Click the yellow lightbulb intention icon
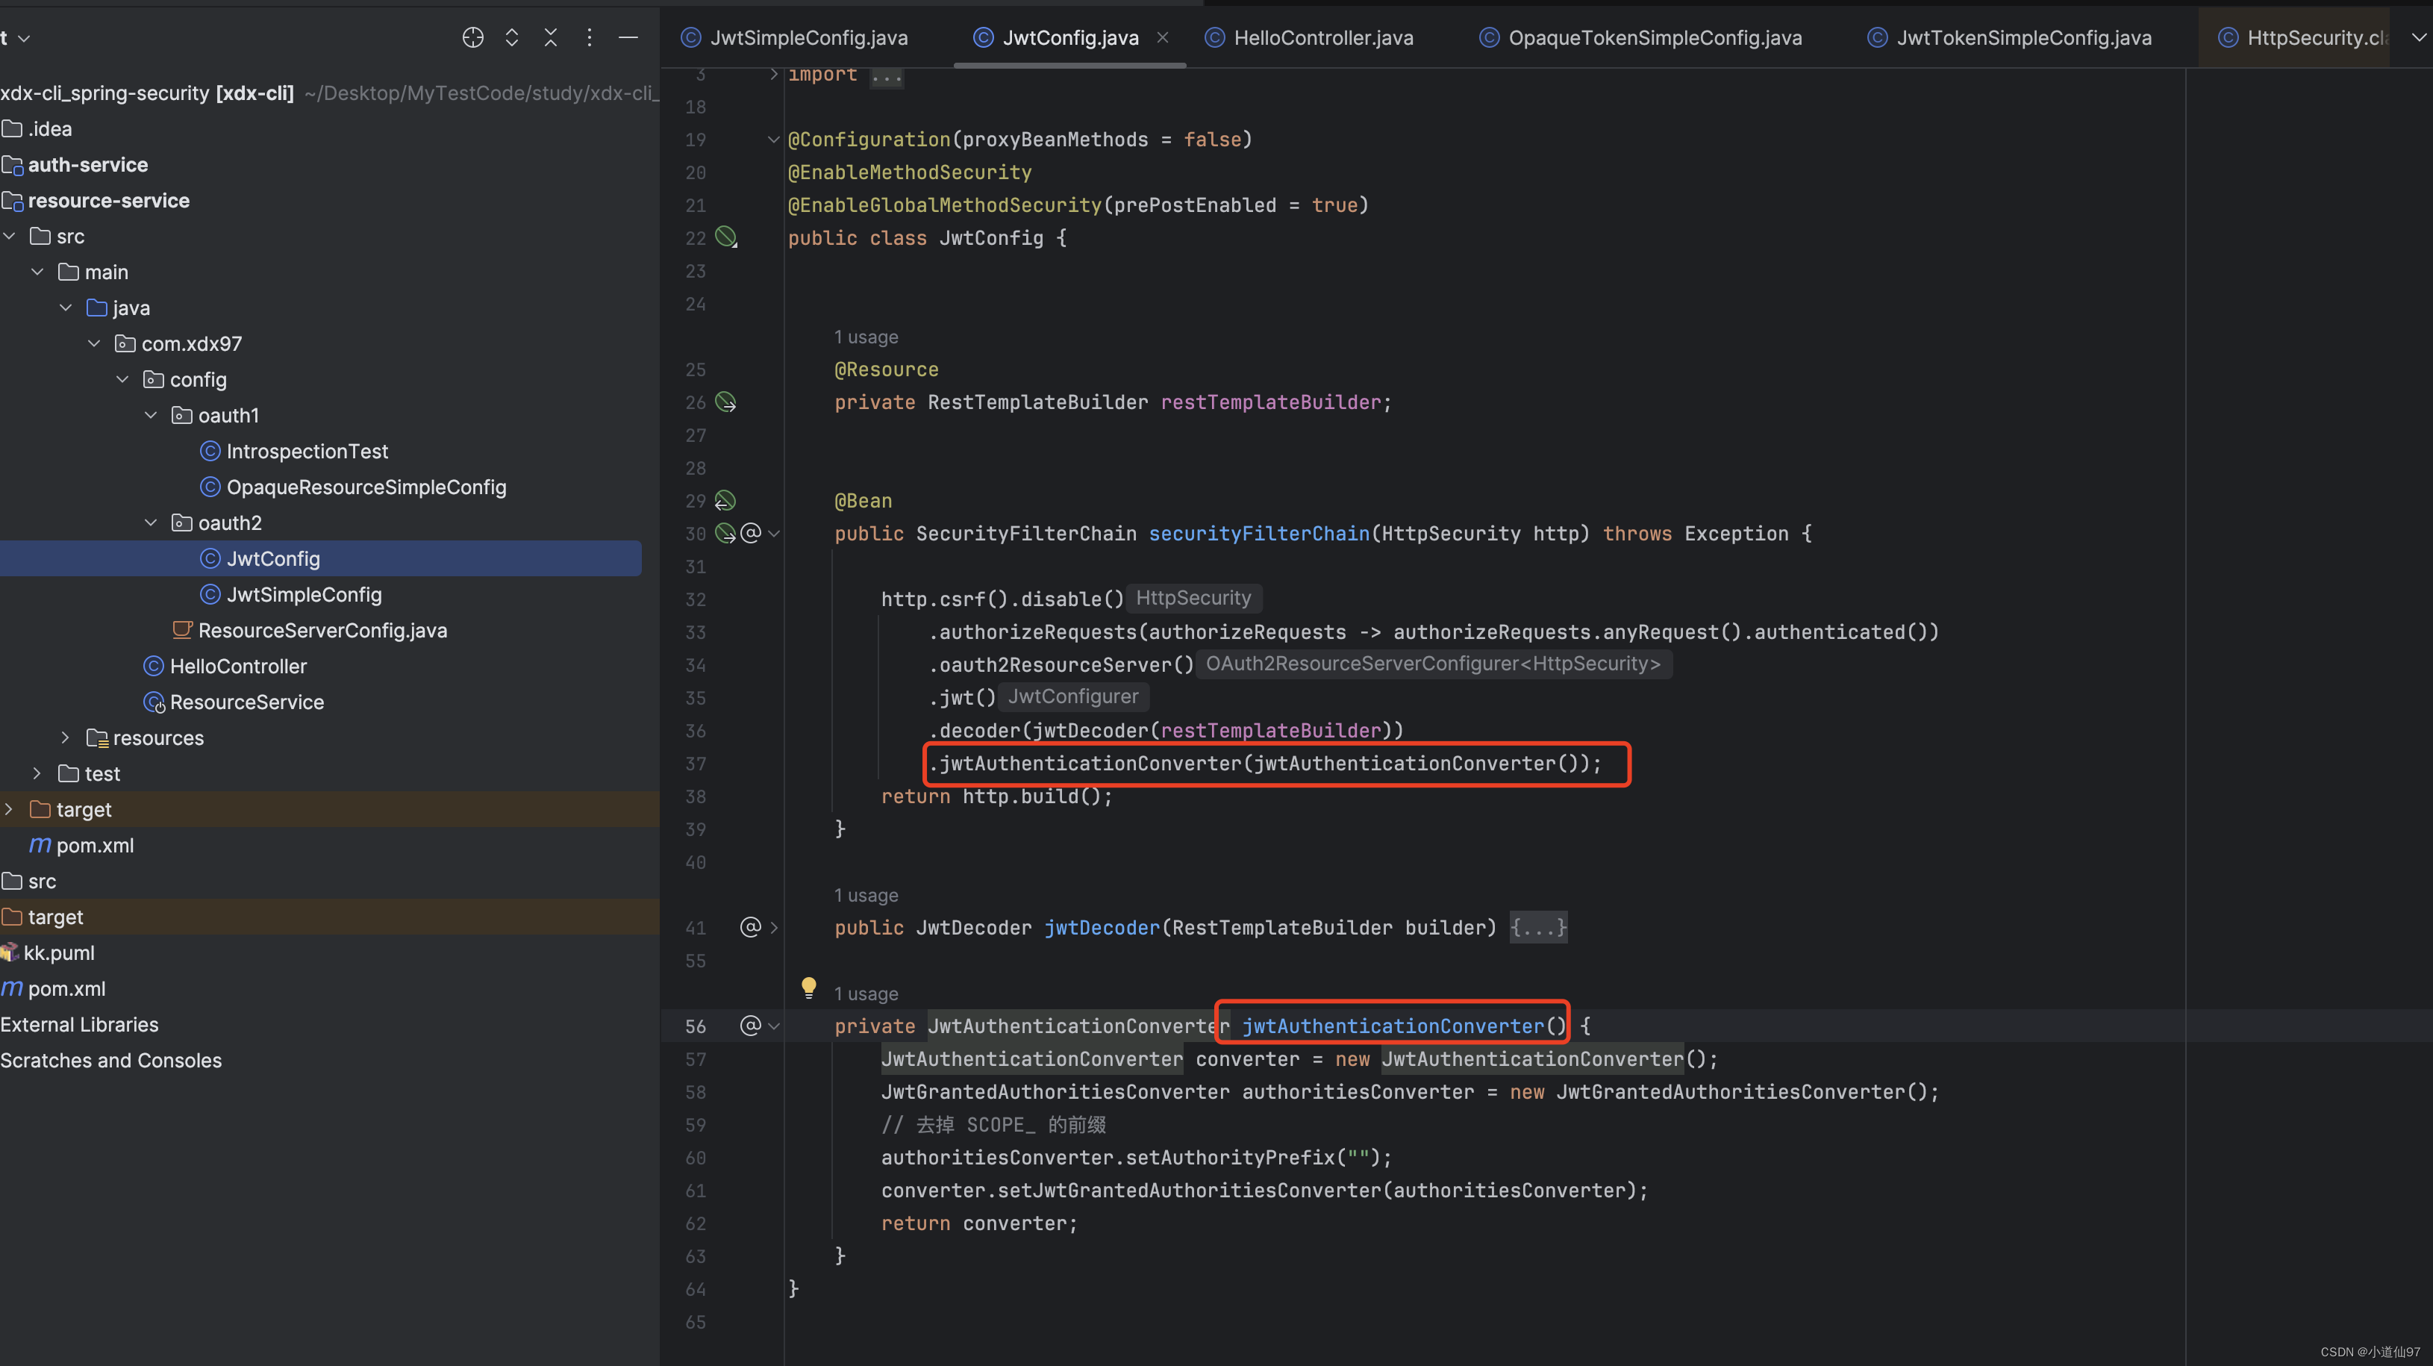2433x1366 pixels. (x=808, y=988)
